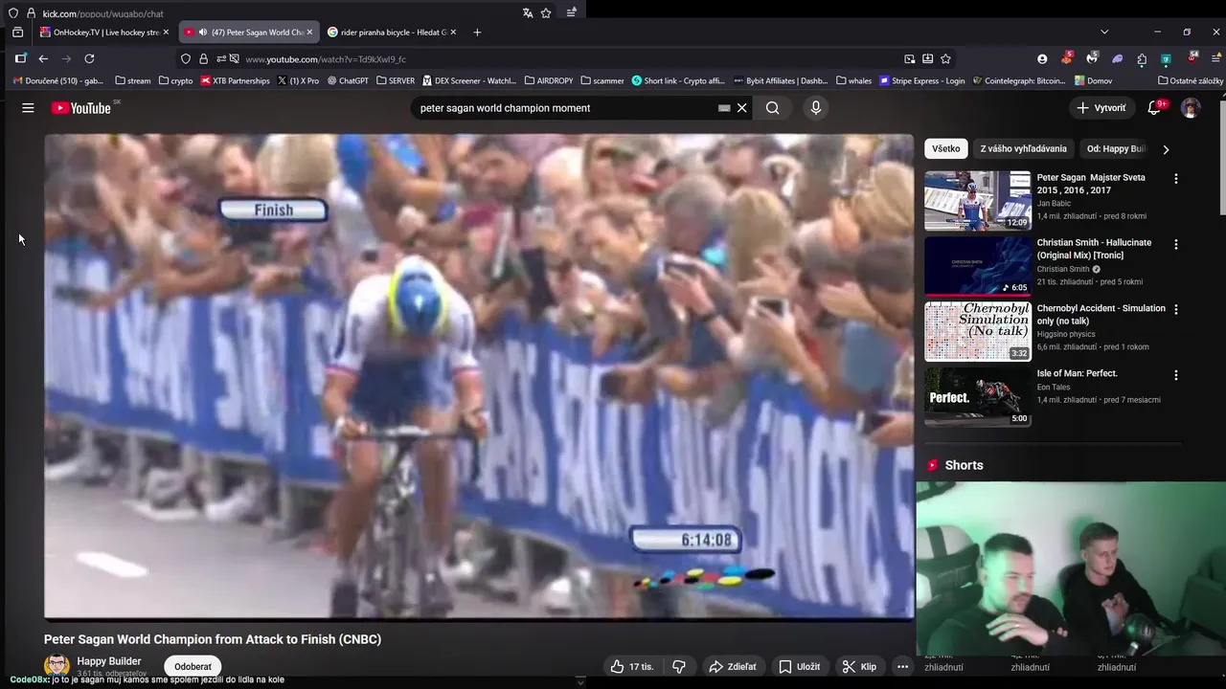This screenshot has width=1226, height=689.
Task: Run search with the magnifier button
Action: (x=773, y=108)
